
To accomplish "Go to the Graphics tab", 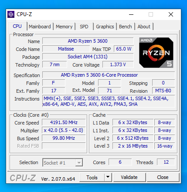I will (x=105, y=27).
